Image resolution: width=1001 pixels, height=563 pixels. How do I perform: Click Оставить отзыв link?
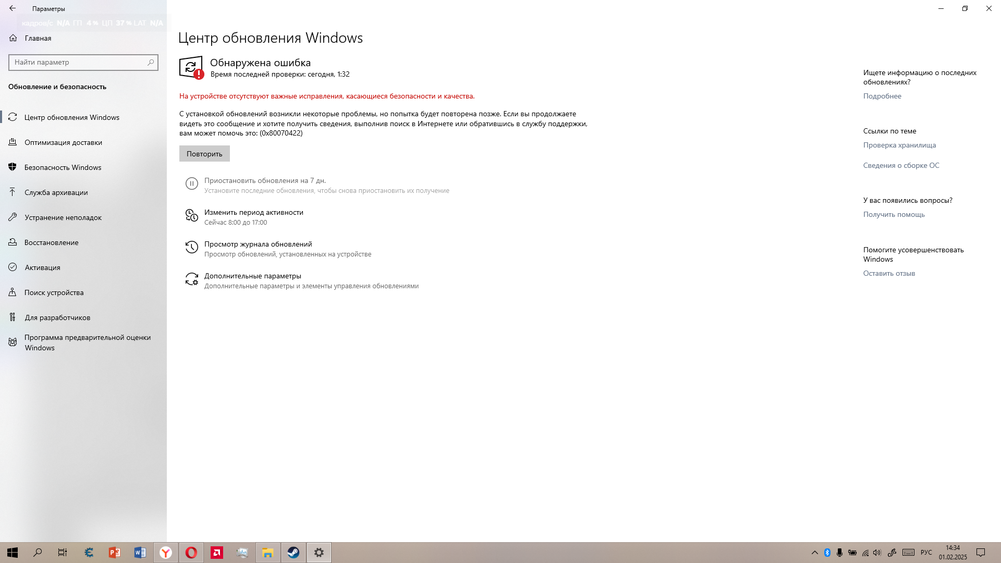(x=889, y=273)
